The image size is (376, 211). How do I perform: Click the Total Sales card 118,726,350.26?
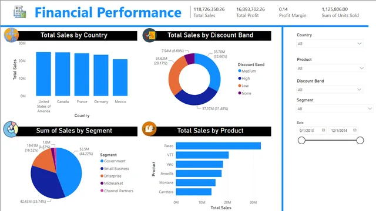click(209, 12)
